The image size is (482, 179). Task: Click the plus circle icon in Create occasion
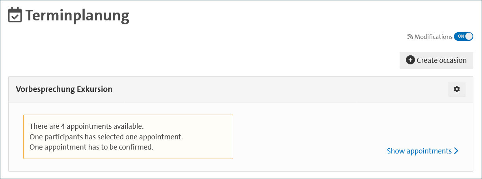click(x=410, y=60)
